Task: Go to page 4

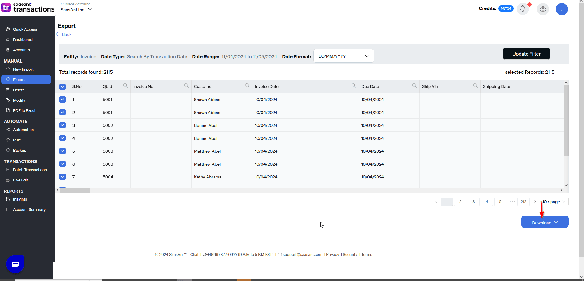Action: click(x=487, y=202)
